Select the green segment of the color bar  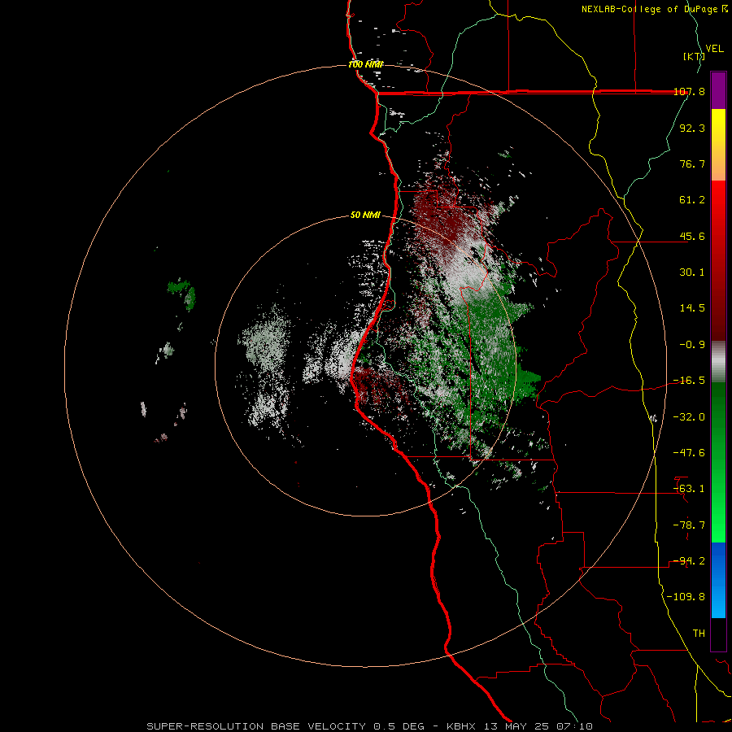point(718,462)
